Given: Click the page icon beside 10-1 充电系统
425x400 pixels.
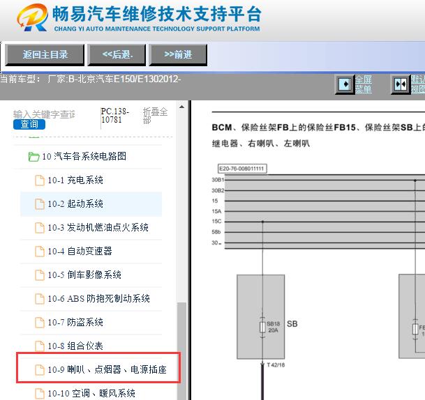Looking at the screenshot, I should (x=40, y=180).
